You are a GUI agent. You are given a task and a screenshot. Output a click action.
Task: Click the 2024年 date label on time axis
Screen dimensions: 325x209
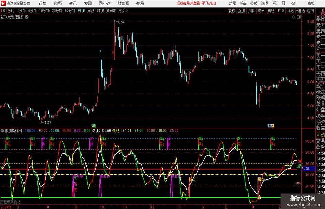point(6,207)
